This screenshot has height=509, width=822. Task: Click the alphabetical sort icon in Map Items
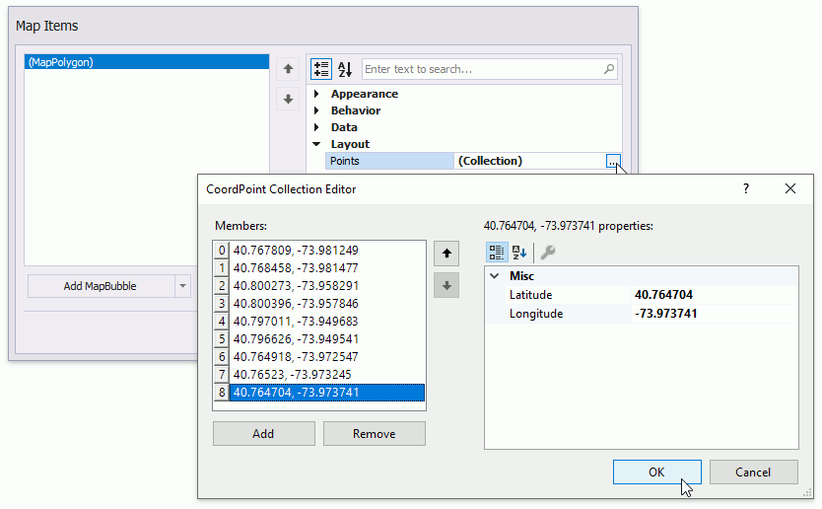pos(345,69)
